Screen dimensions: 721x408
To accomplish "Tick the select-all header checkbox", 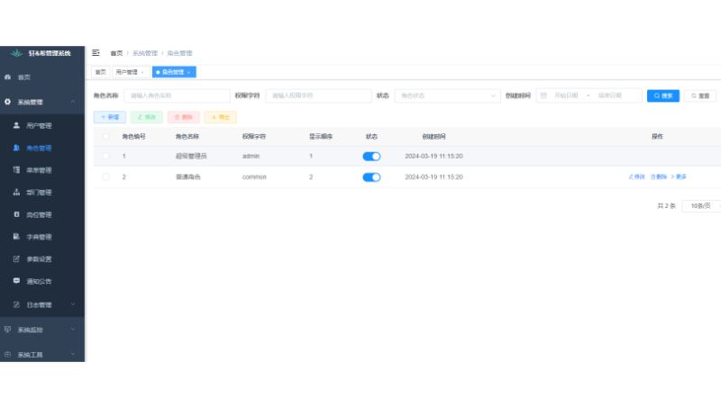I will (x=105, y=137).
